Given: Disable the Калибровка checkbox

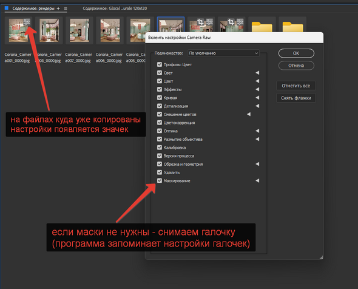Looking at the screenshot, I should (x=160, y=148).
